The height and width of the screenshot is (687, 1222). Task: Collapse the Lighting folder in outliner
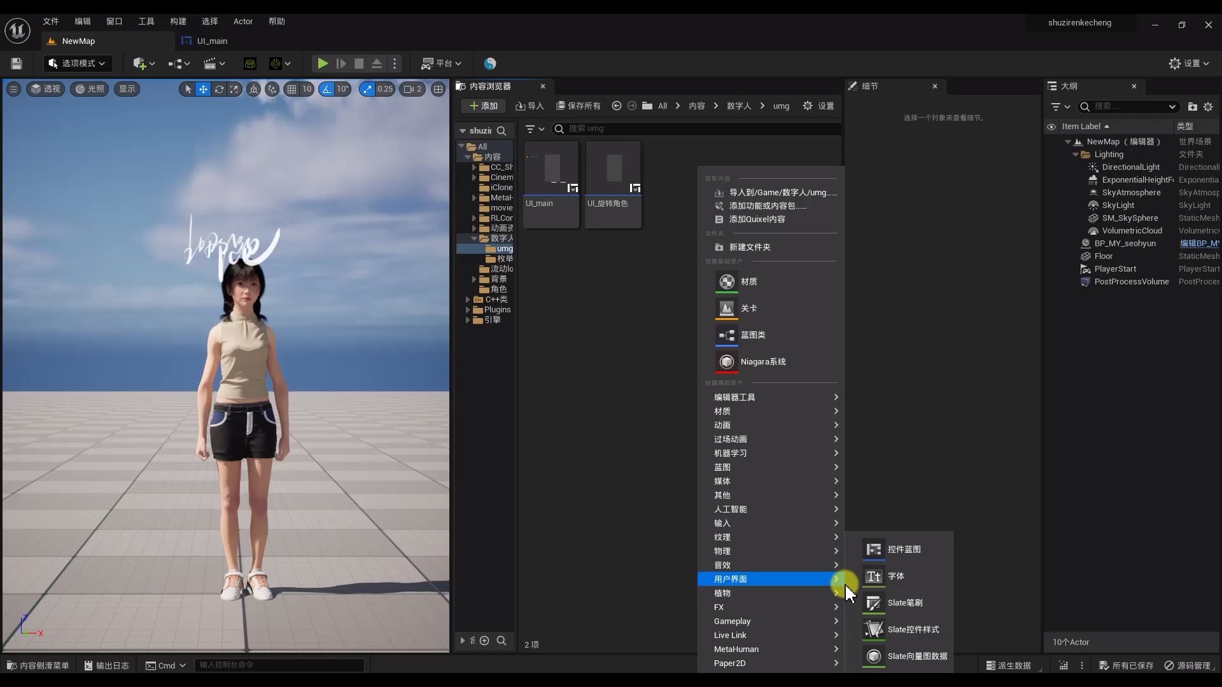point(1076,155)
